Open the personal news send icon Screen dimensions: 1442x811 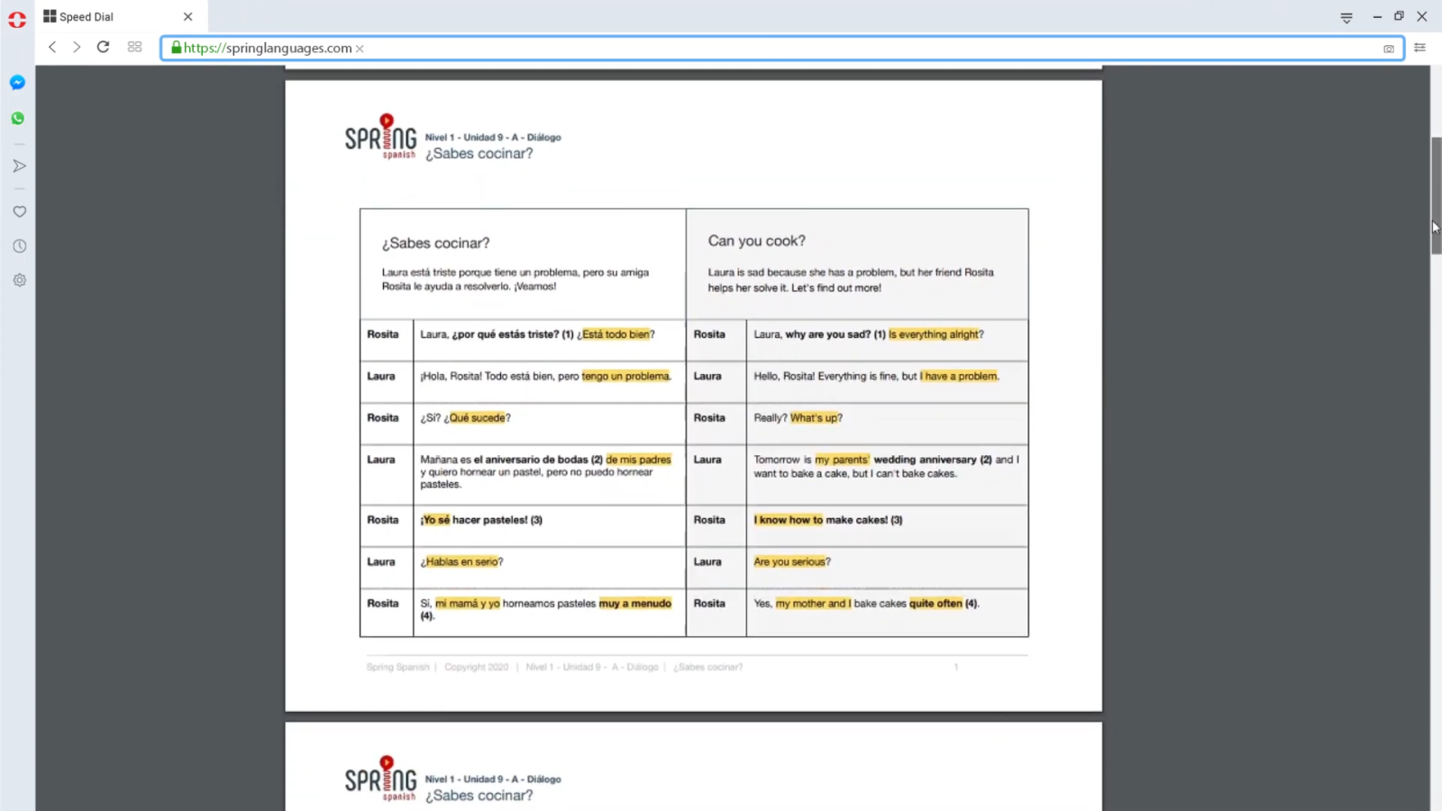19,166
